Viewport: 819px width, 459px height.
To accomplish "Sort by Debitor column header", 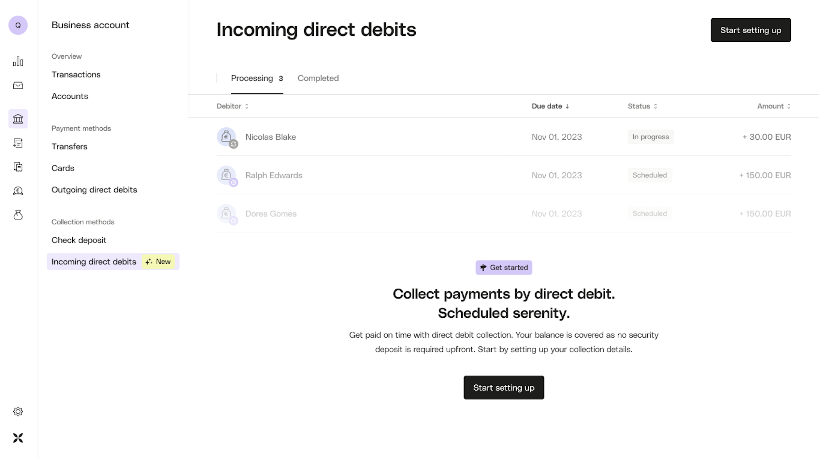I will tap(232, 106).
